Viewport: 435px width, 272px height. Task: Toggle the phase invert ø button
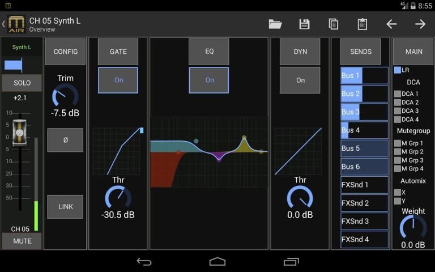coord(65,140)
